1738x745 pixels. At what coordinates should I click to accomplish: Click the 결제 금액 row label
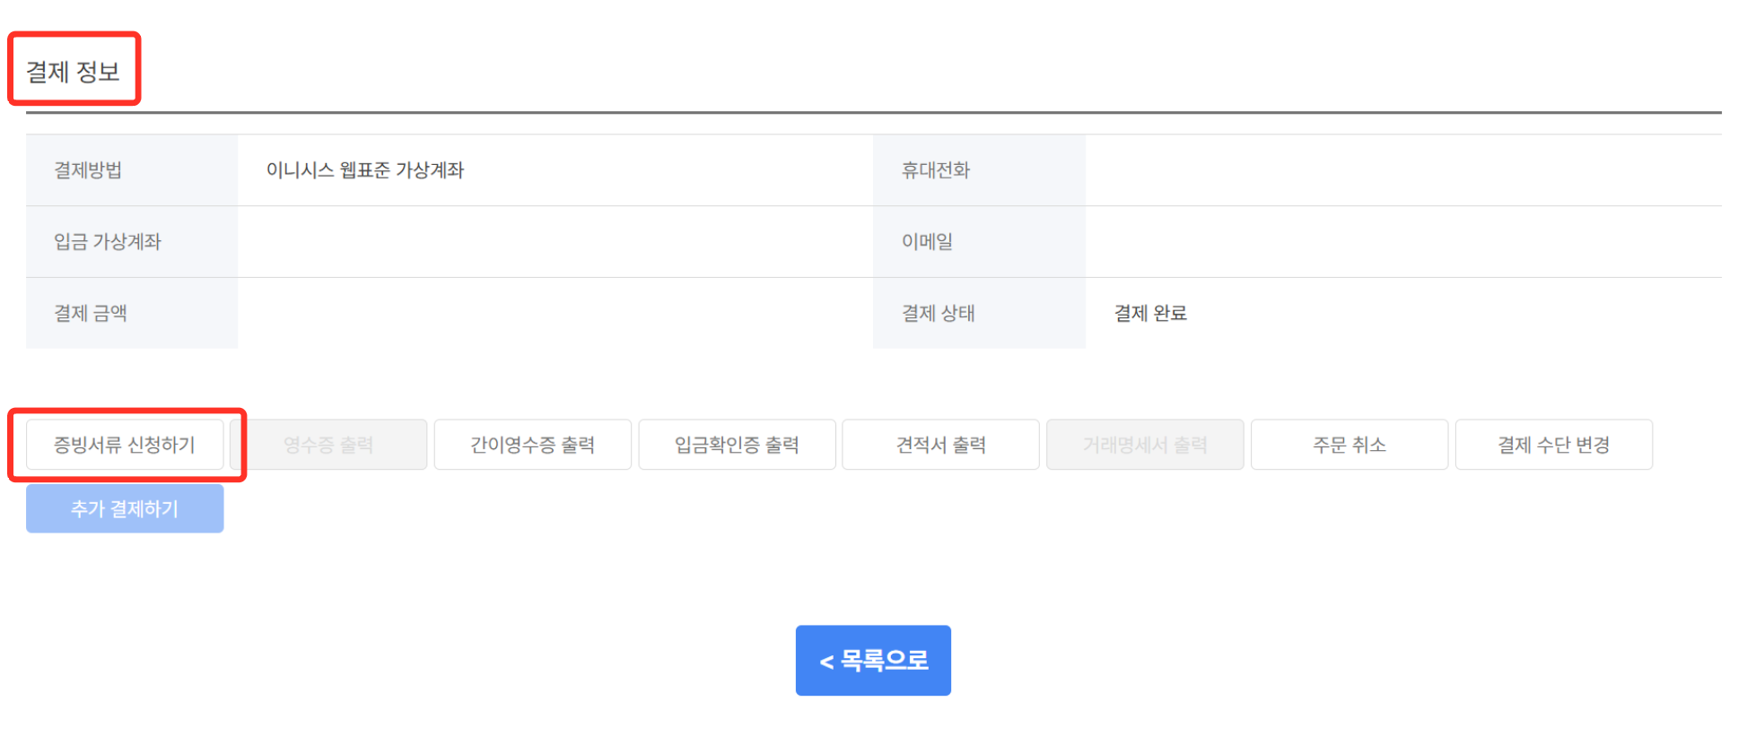91,313
